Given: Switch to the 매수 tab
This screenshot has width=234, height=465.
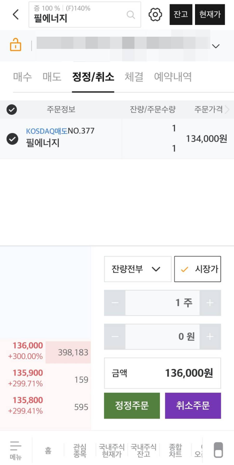Looking at the screenshot, I should tap(22, 77).
